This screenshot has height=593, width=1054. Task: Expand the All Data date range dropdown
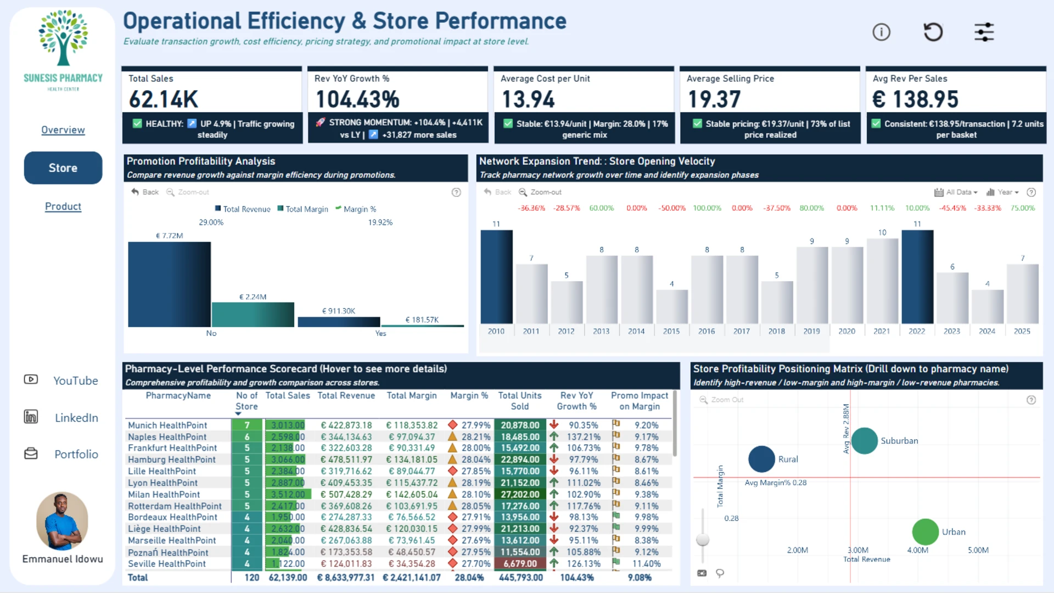tap(956, 192)
